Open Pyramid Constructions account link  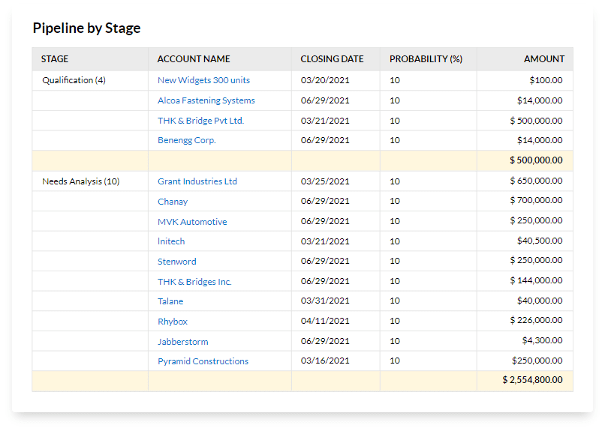[203, 361]
